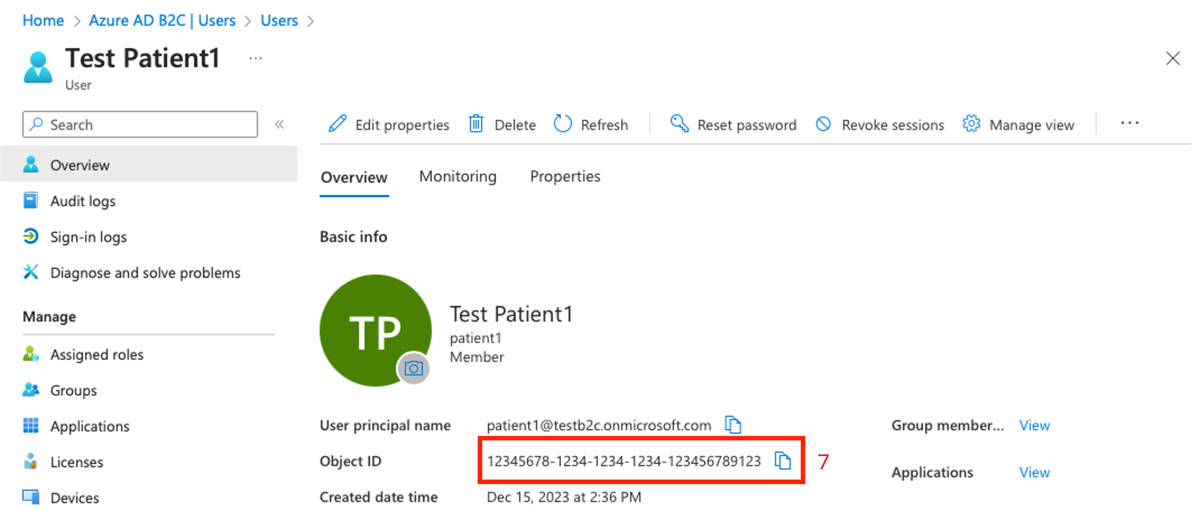This screenshot has width=1200, height=511.
Task: Click View link for Group membership
Action: (1039, 425)
